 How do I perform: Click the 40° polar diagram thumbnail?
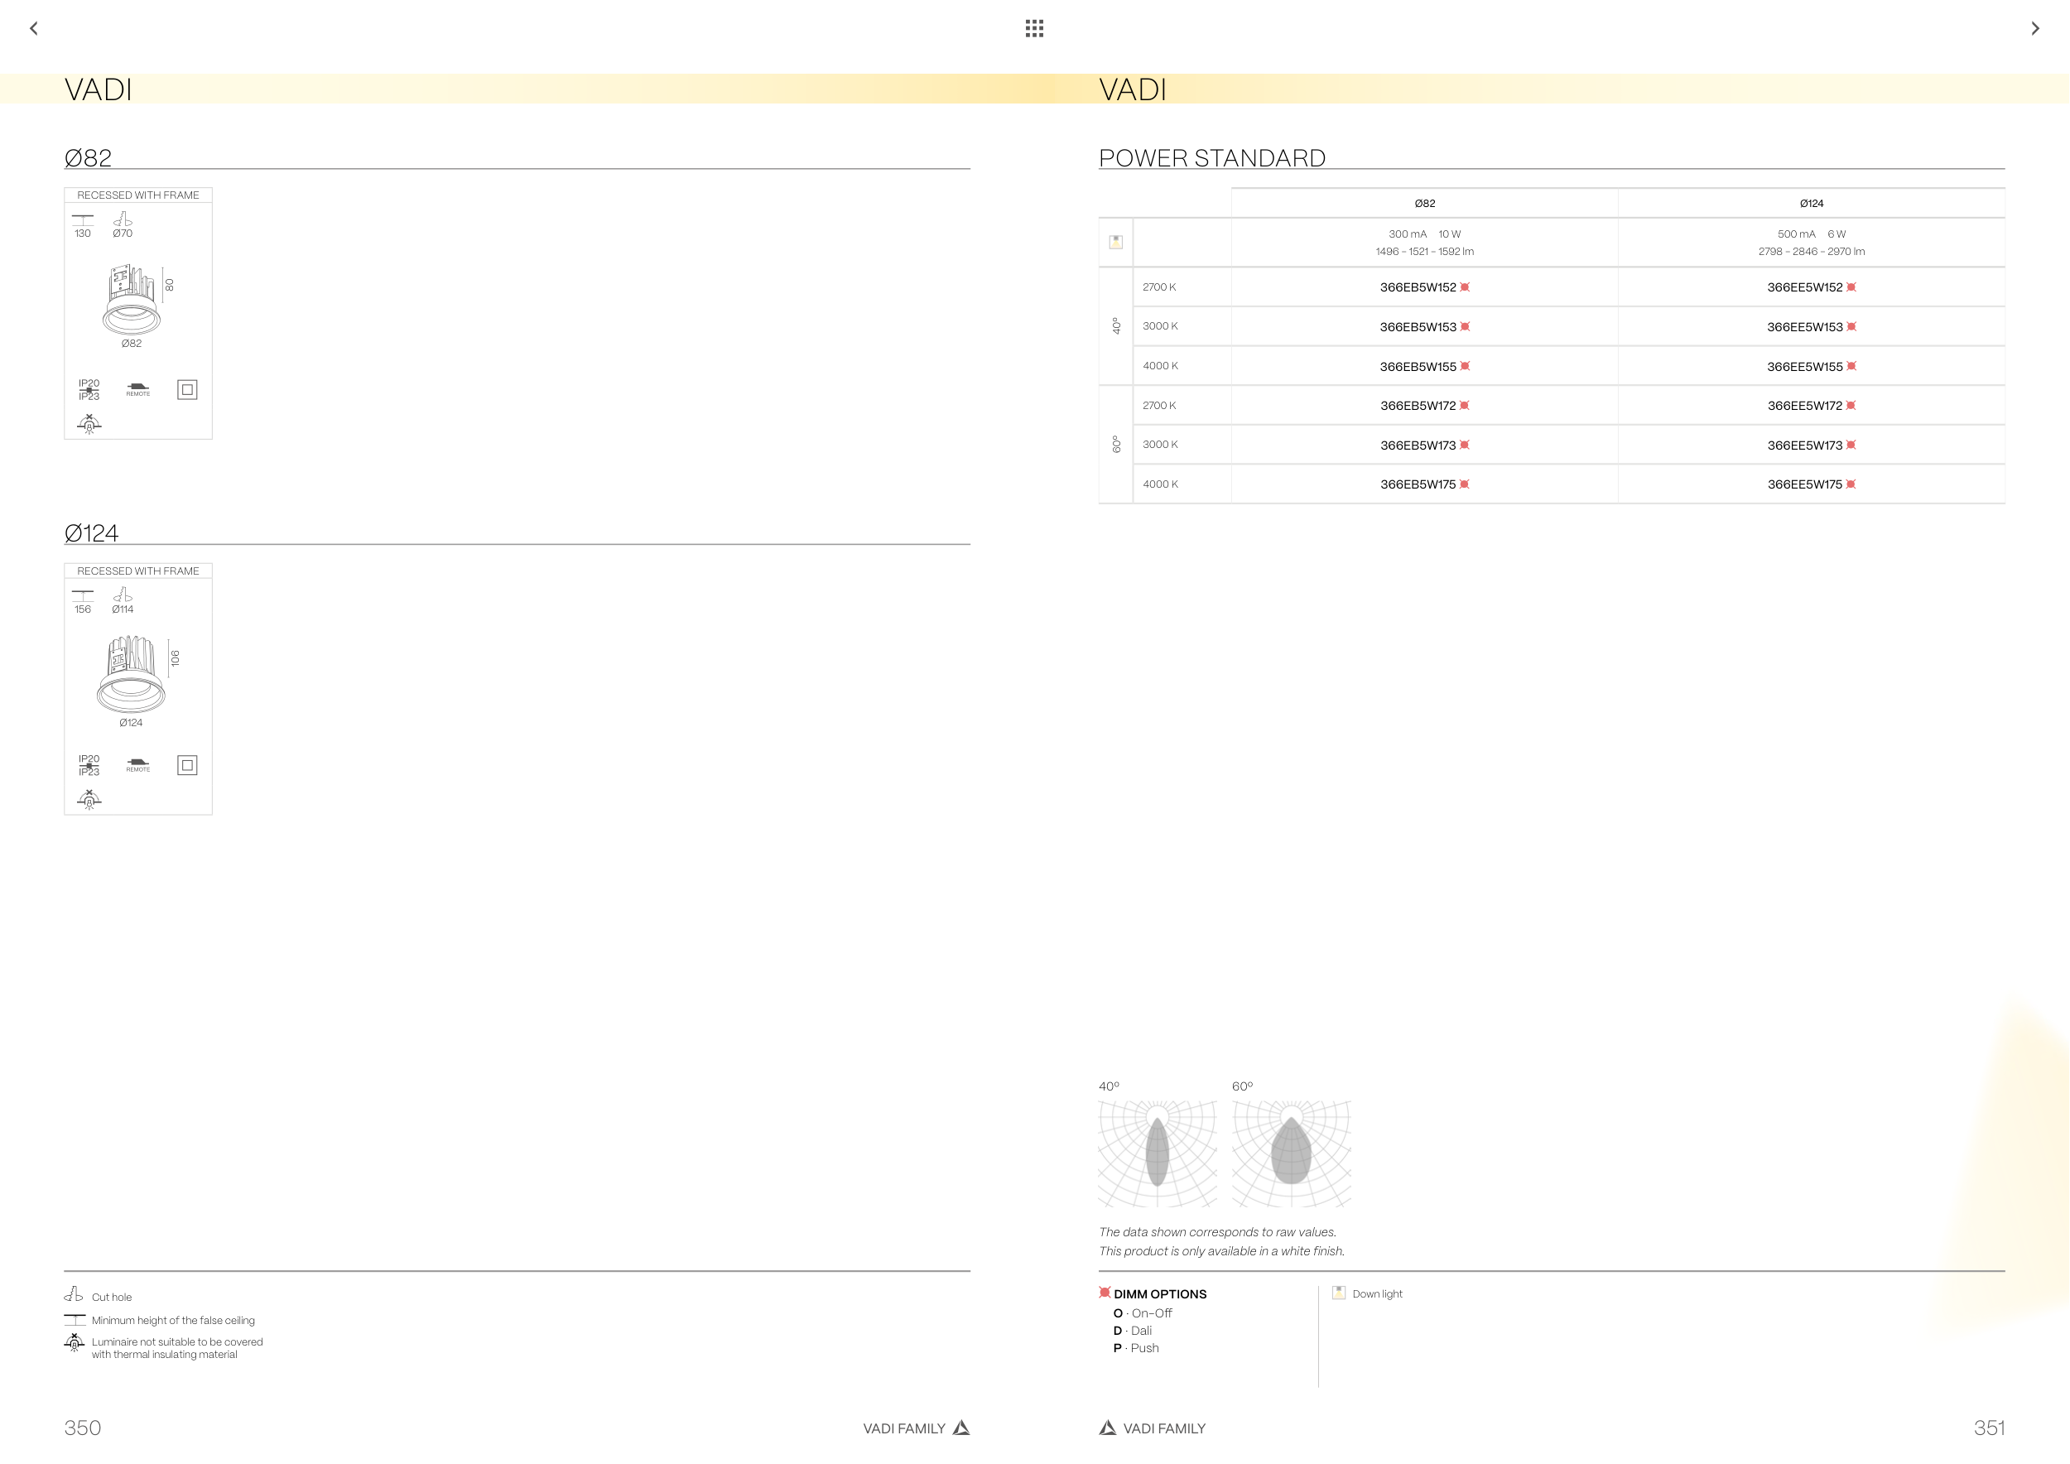coord(1158,1152)
